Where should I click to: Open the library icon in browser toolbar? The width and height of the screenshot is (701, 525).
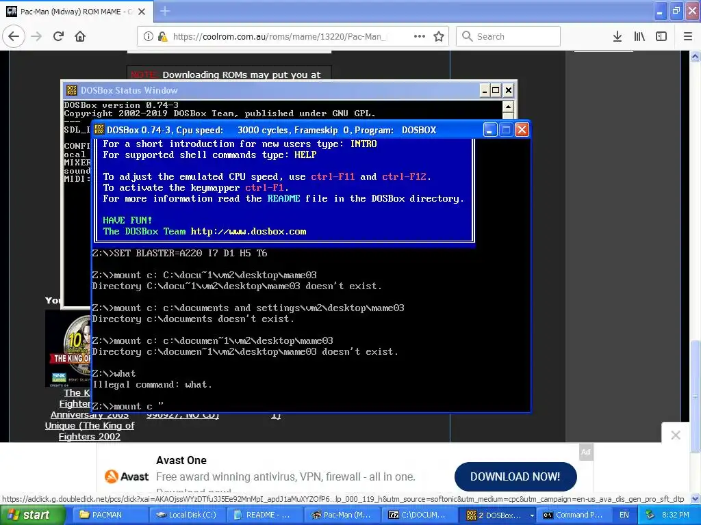[x=639, y=37]
